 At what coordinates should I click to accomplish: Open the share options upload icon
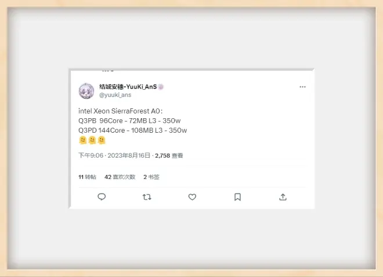click(283, 197)
